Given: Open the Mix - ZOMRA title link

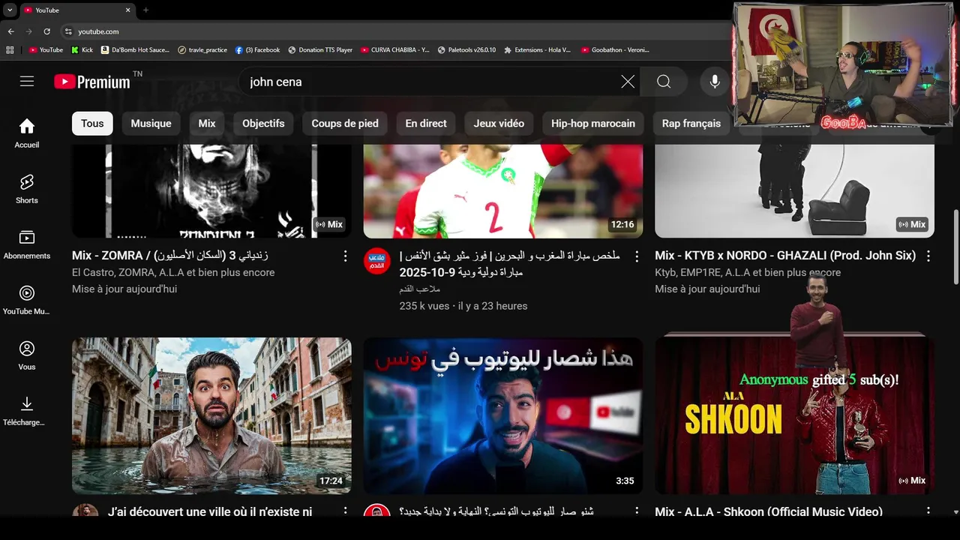Looking at the screenshot, I should pyautogui.click(x=170, y=256).
